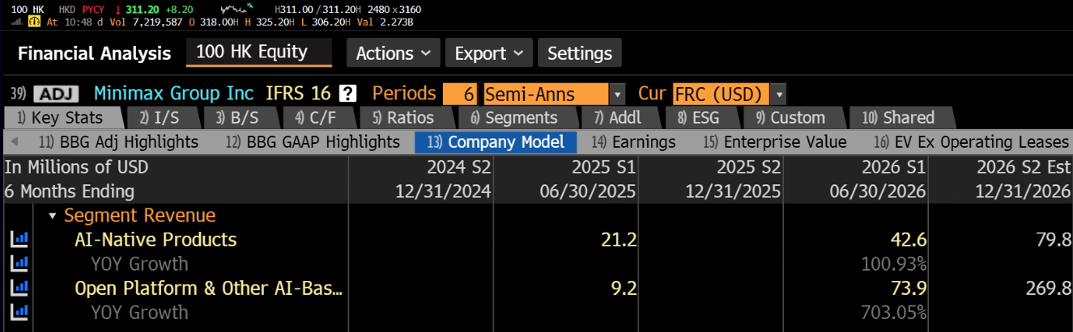The image size is (1073, 332).
Task: Click the last price 311.20 in header
Action: click(x=143, y=9)
